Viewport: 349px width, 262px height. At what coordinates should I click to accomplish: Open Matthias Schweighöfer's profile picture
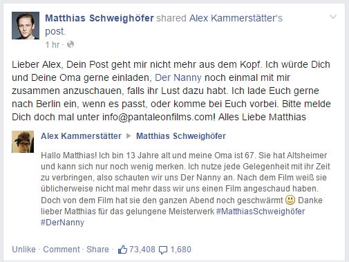tap(26, 26)
